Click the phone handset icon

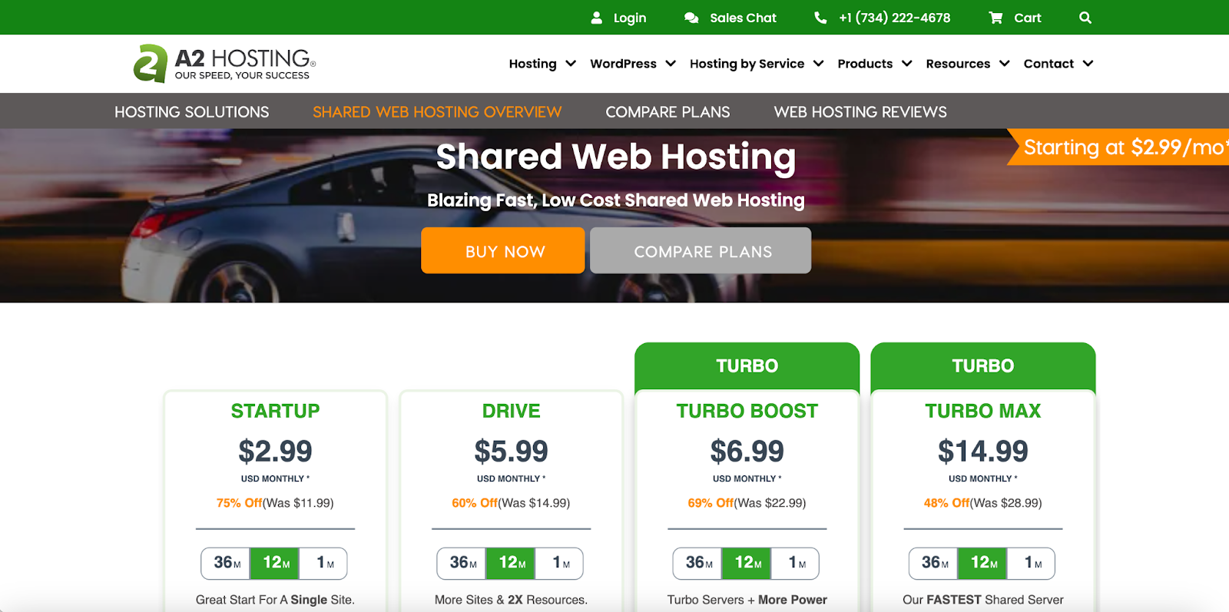click(820, 18)
